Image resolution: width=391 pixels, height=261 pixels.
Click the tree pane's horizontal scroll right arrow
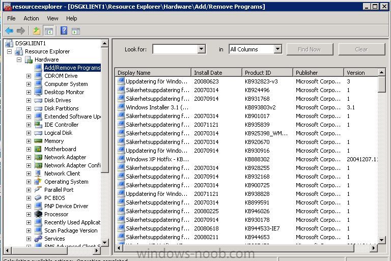97,250
